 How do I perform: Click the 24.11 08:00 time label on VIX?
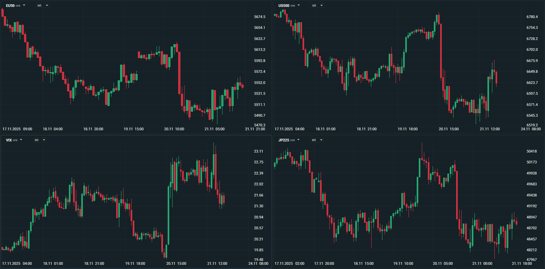pos(258,264)
